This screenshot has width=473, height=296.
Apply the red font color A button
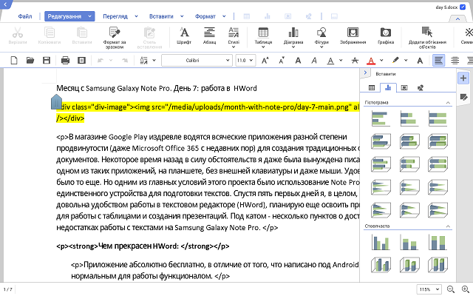pyautogui.click(x=371, y=61)
